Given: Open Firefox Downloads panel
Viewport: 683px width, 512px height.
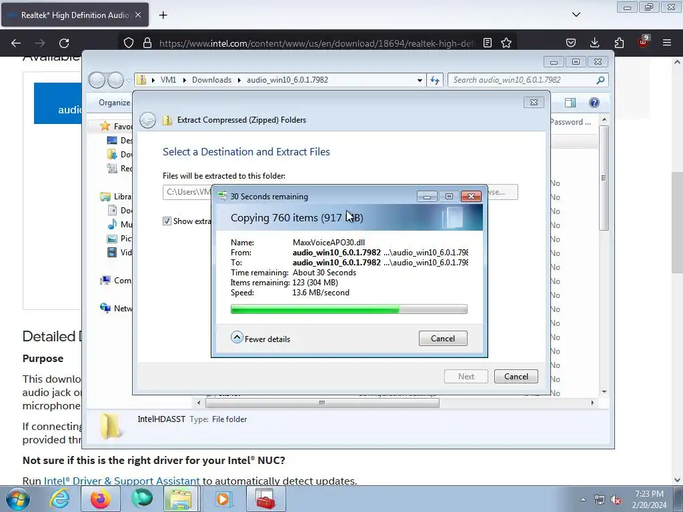Looking at the screenshot, I should [x=594, y=43].
